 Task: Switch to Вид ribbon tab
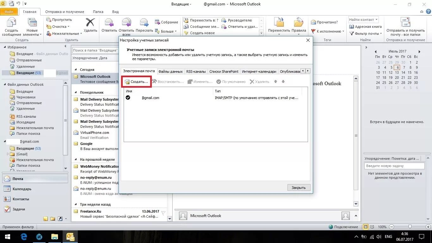(115, 12)
